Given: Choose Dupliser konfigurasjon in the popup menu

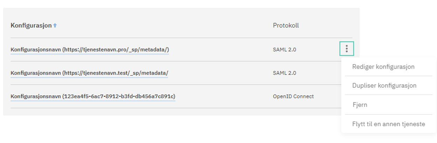Looking at the screenshot, I should 384,86.
